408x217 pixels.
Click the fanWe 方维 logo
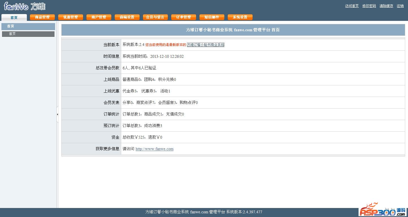pos(25,6)
